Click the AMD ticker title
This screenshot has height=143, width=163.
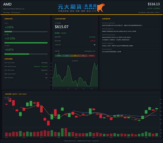tap(7, 4)
